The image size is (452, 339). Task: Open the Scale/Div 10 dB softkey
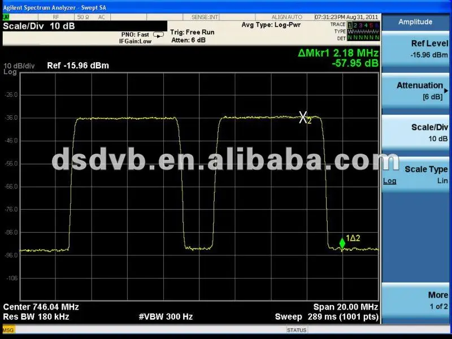pyautogui.click(x=416, y=133)
